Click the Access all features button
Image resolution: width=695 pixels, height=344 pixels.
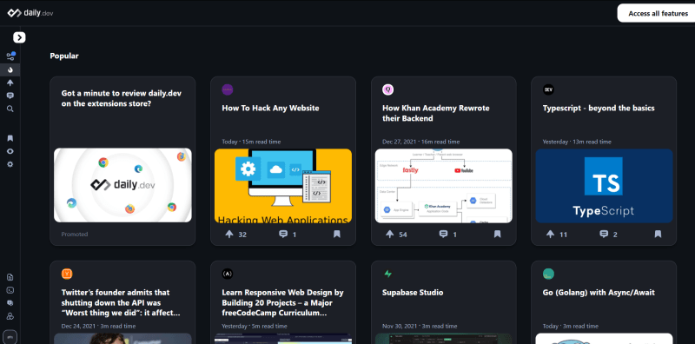(x=658, y=13)
